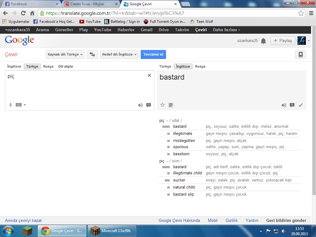Rate the translation with the checkmark
Screen dimensions: 316x237
pyautogui.click(x=301, y=105)
